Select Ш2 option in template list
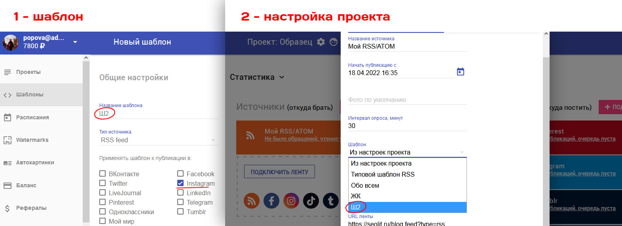The image size is (622, 226). pos(407,207)
